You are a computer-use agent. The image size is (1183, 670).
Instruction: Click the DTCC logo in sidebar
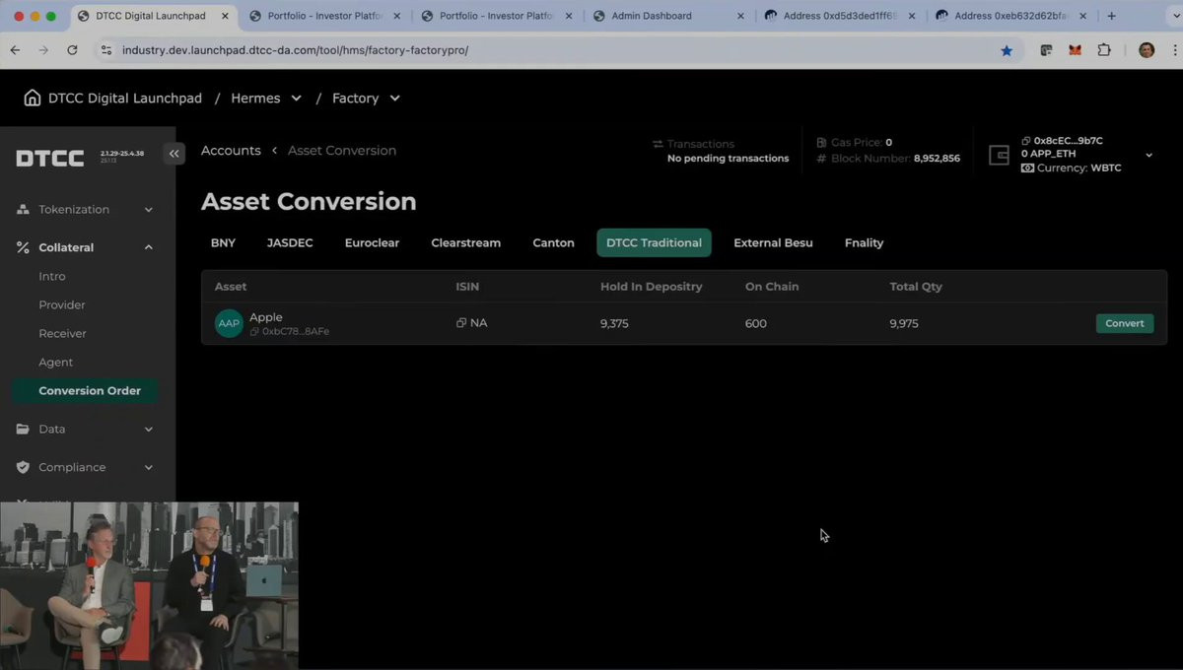pyautogui.click(x=49, y=159)
